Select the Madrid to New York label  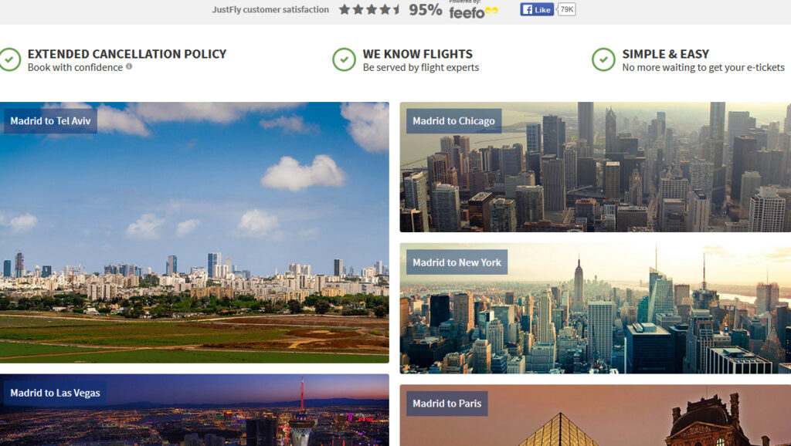coord(457,262)
